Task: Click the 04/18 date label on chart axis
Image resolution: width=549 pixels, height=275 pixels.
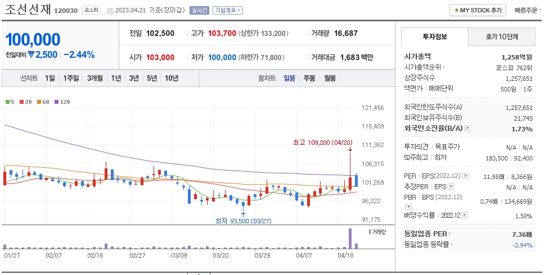Action: point(345,255)
